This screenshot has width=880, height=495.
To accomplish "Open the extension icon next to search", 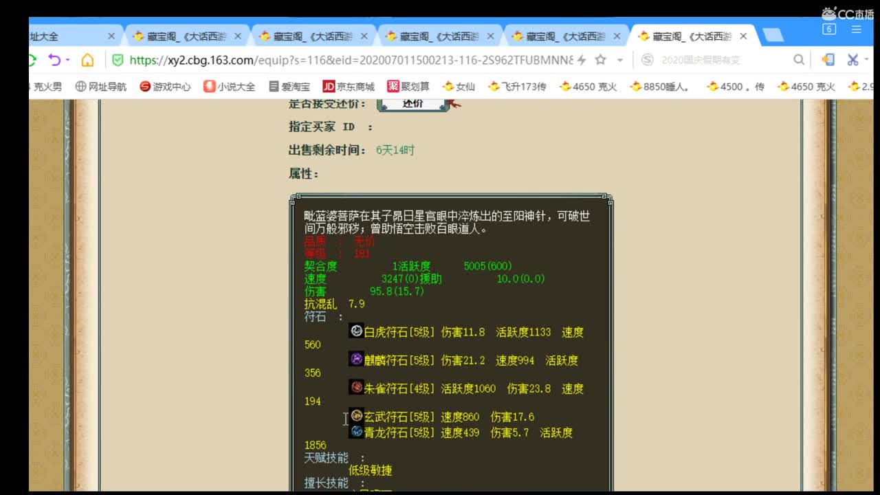I will coord(828,60).
